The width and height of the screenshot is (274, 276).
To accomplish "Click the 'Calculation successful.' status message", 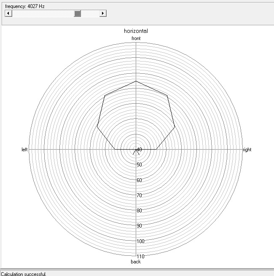I will (24, 274).
